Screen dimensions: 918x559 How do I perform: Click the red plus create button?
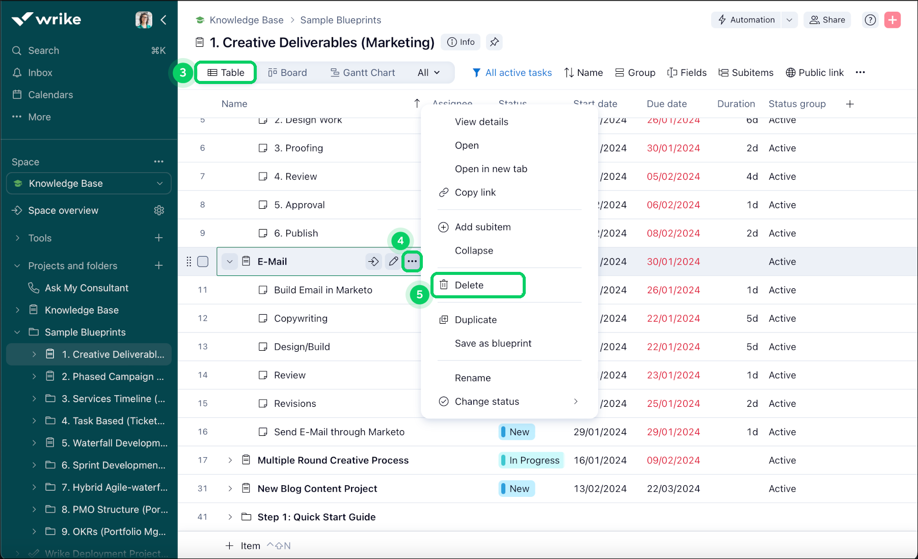(x=892, y=20)
